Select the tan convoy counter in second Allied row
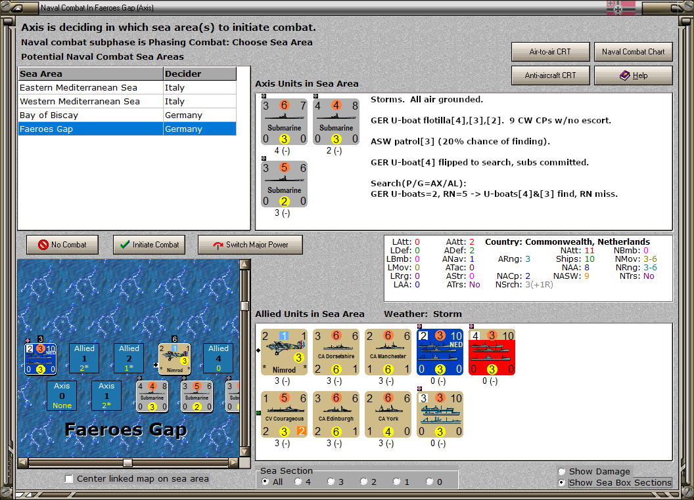Viewport: 694px width, 500px height. click(440, 414)
